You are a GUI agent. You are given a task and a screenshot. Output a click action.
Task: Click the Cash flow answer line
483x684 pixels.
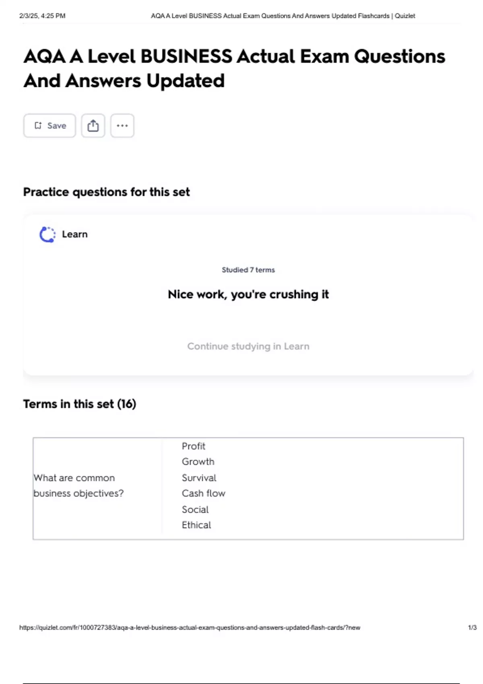pyautogui.click(x=203, y=493)
